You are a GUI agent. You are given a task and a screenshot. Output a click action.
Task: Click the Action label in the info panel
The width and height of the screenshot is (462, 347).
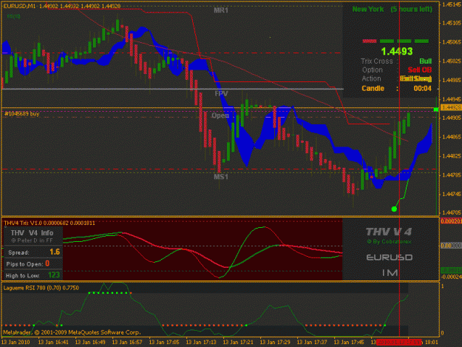click(371, 78)
